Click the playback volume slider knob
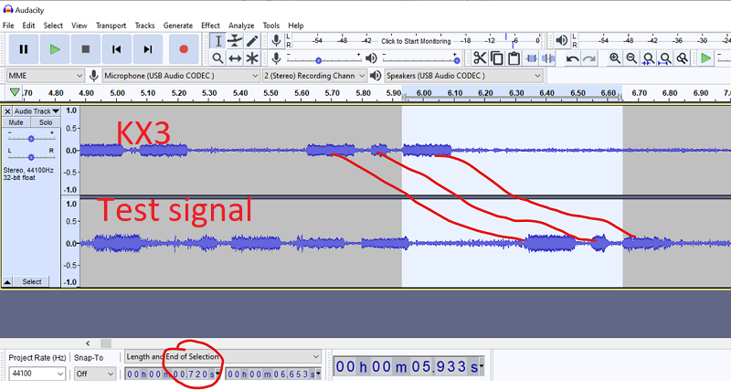The width and height of the screenshot is (731, 390). [x=457, y=60]
